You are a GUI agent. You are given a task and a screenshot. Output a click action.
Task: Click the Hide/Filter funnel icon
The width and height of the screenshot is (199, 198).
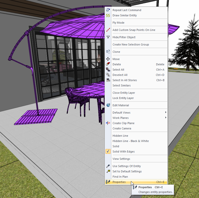108,37
